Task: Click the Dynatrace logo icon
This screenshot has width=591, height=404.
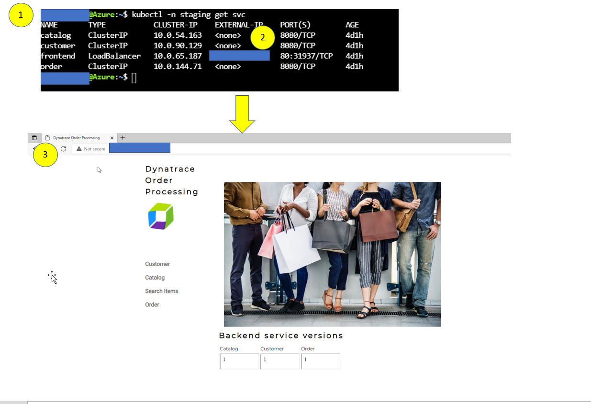Action: point(161,216)
